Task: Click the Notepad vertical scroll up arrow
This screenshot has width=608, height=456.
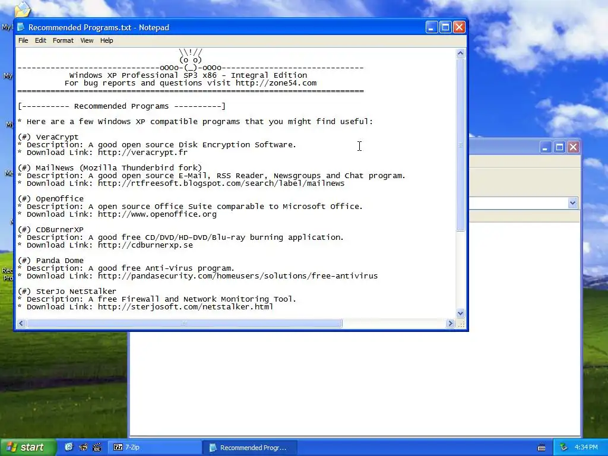Action: click(x=460, y=53)
